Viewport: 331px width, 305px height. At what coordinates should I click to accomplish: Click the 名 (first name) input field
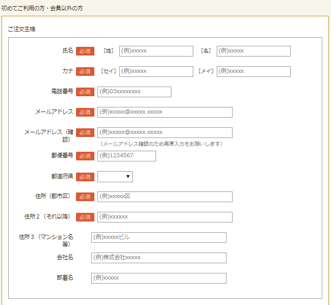tap(253, 51)
